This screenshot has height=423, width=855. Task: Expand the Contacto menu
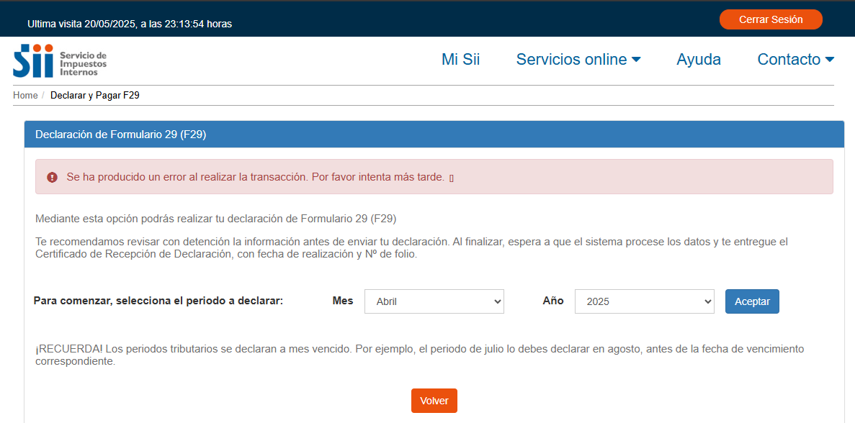pos(795,59)
